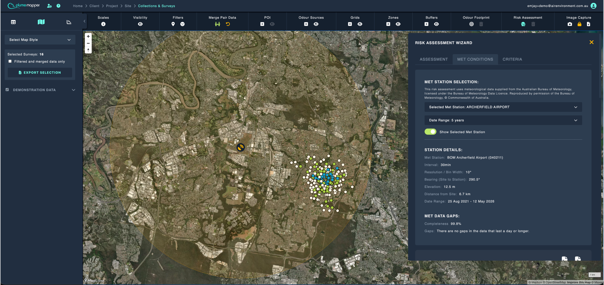604x285 pixels.
Task: Open the Select Map Style dropdown
Action: [40, 40]
